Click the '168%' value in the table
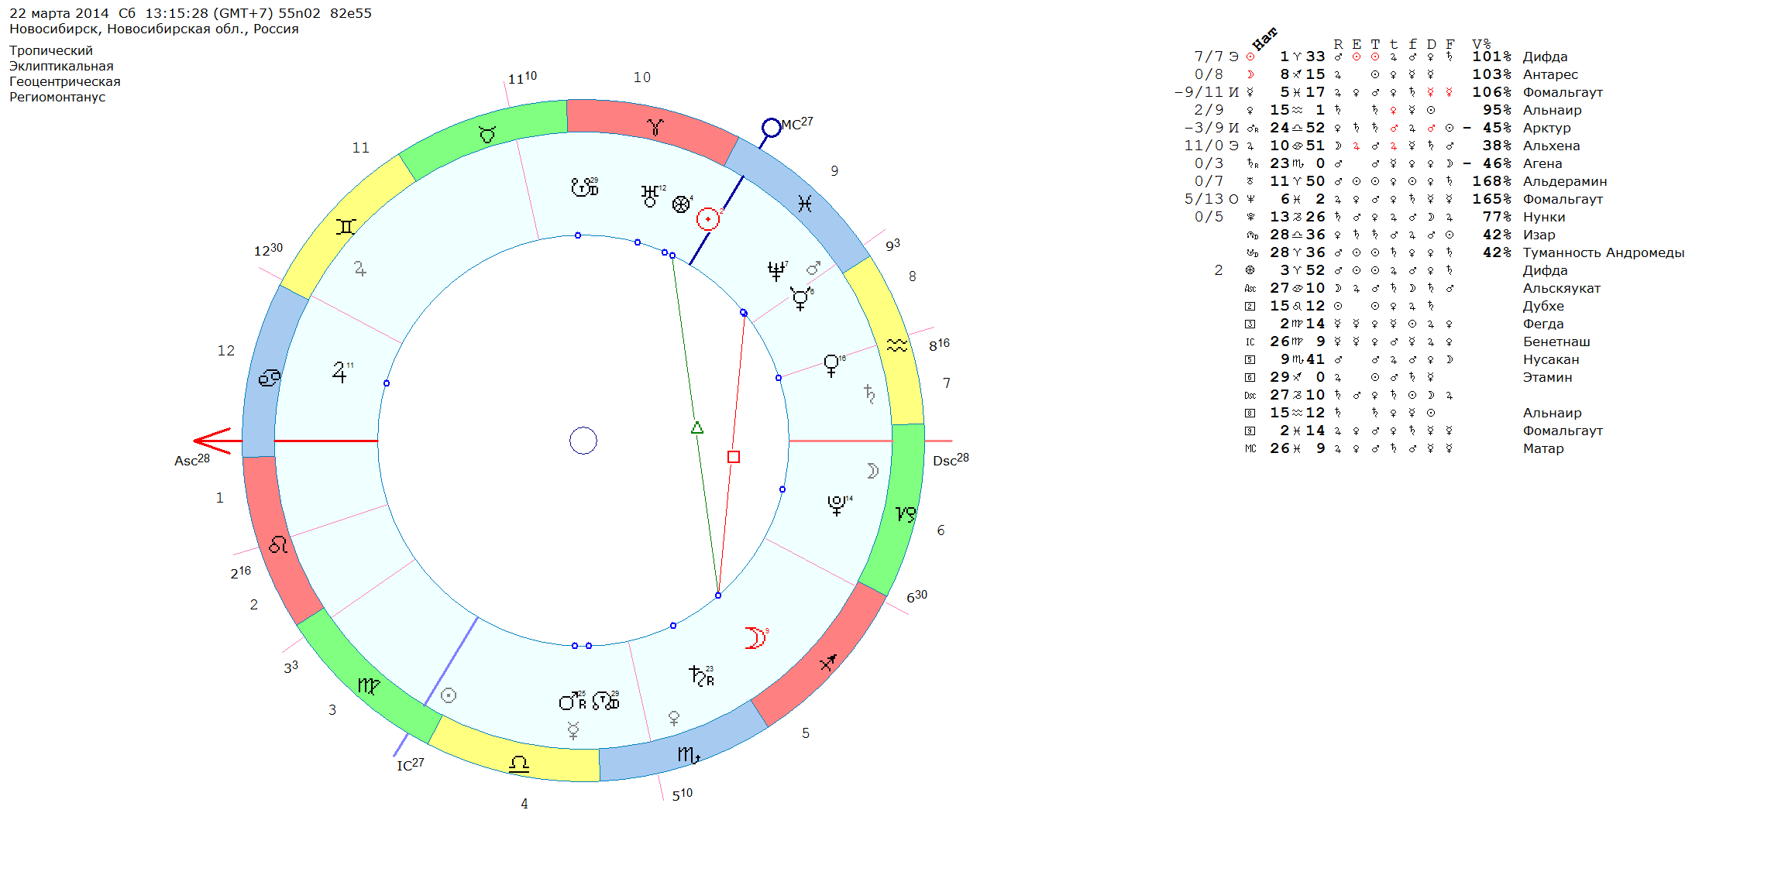This screenshot has width=1778, height=882. [x=1492, y=181]
